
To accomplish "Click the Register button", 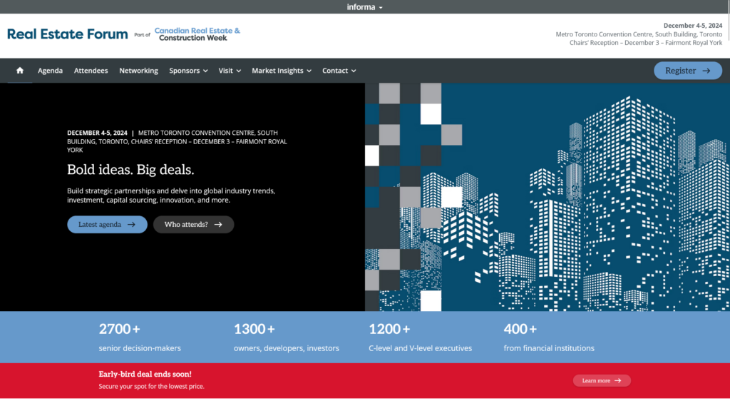I will 688,71.
